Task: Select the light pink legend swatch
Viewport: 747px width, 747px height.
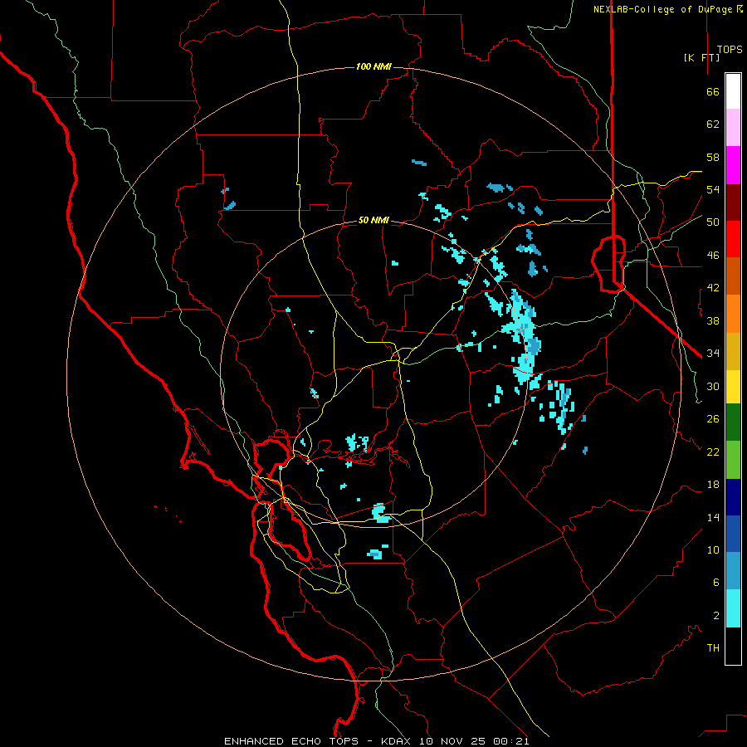Action: (x=733, y=127)
